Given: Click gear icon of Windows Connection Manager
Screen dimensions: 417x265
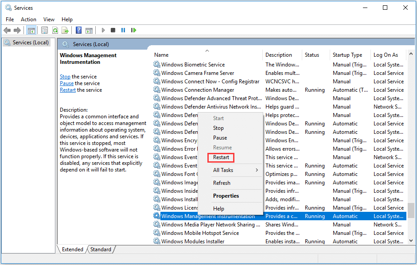Looking at the screenshot, I should (x=156, y=90).
